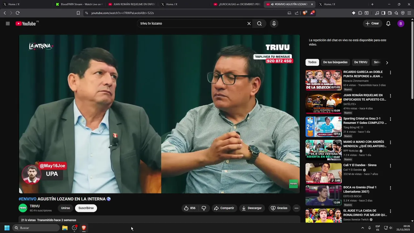Screen dimensions: 414x233
Task: Open options for MANO A MANO video
Action: pyautogui.click(x=390, y=142)
